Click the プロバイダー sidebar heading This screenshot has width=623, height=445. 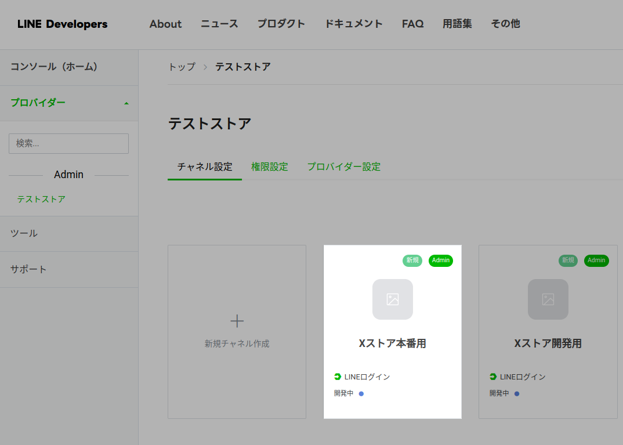38,103
